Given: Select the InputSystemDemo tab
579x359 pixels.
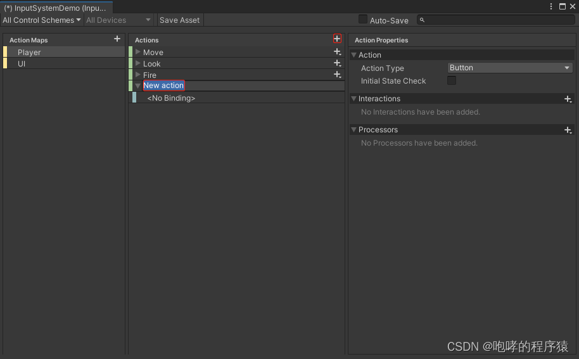Looking at the screenshot, I should coord(56,8).
